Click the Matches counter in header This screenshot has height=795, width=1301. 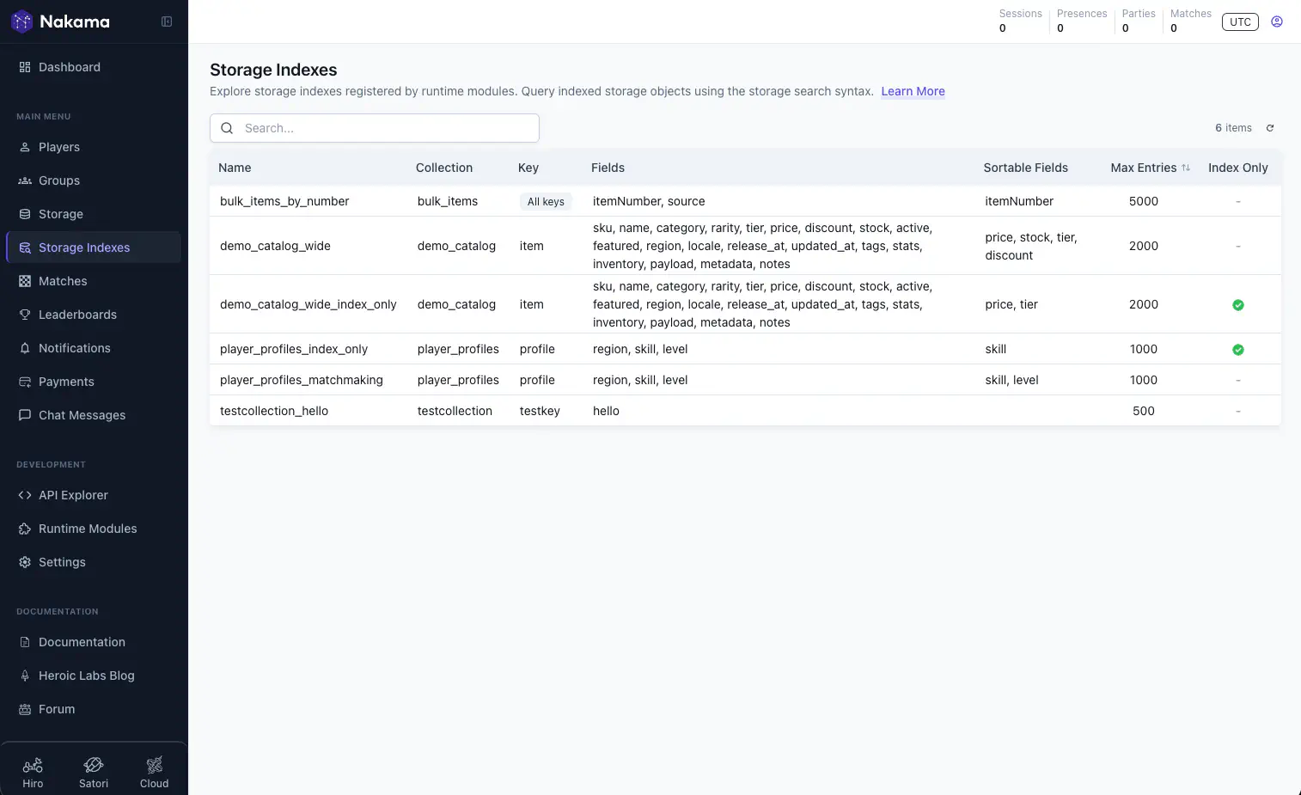(x=1191, y=21)
